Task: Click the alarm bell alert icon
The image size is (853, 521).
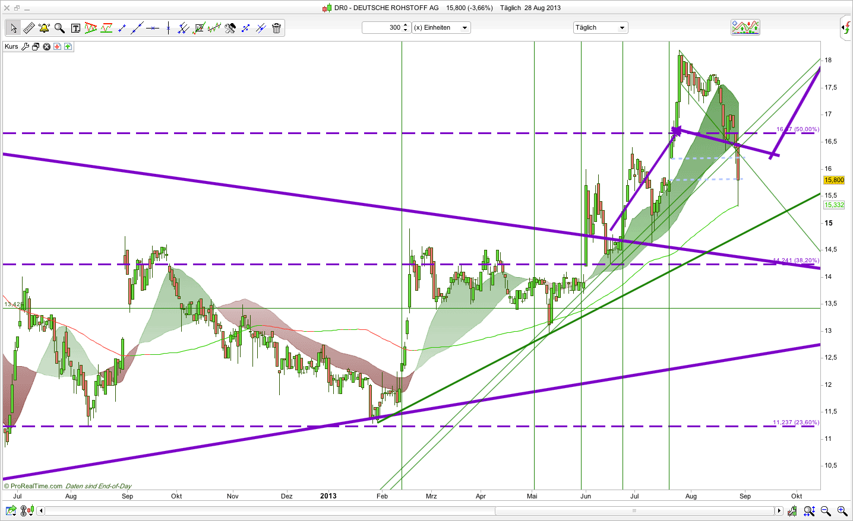Action: pyautogui.click(x=44, y=28)
